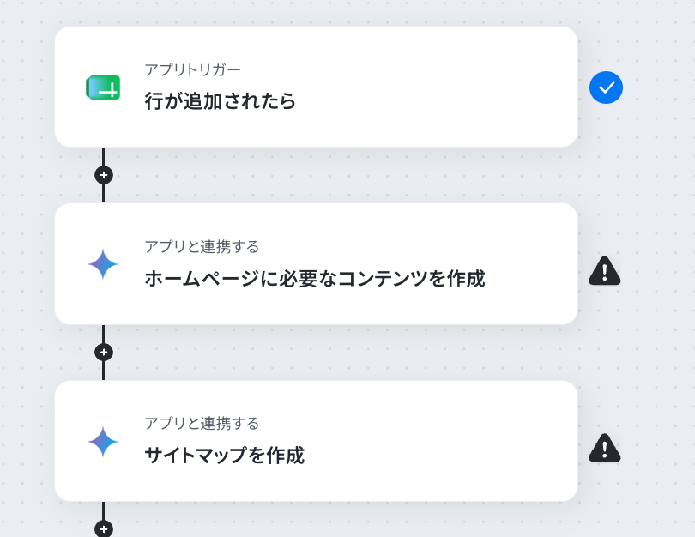The width and height of the screenshot is (695, 537).
Task: Click アプリと連携する label above ホームページ title
Action: point(202,246)
